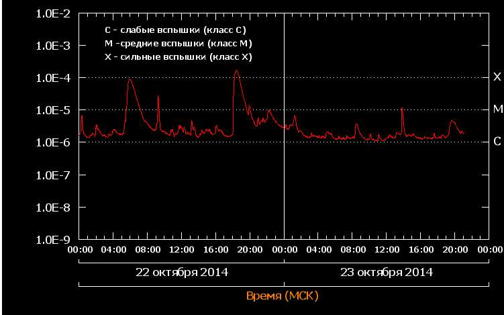Click legend line 'M -средние вспышки (класс M)'
This screenshot has height=315, width=504.
click(178, 44)
